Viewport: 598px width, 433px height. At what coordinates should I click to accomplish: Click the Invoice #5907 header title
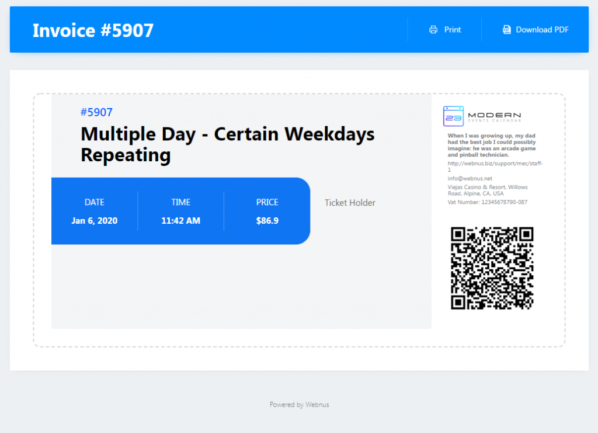coord(93,30)
